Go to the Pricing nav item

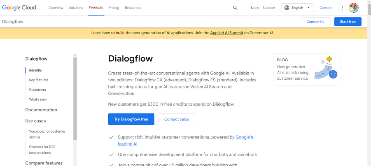(114, 8)
